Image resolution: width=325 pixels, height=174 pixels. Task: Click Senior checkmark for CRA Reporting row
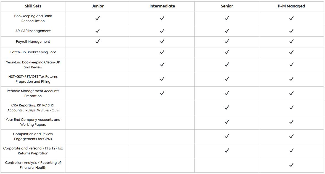click(x=227, y=108)
